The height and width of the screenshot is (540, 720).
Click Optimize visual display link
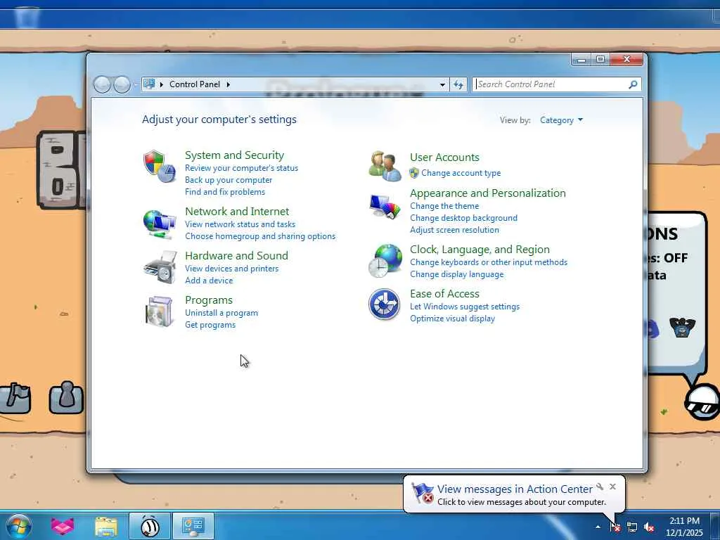tap(452, 319)
